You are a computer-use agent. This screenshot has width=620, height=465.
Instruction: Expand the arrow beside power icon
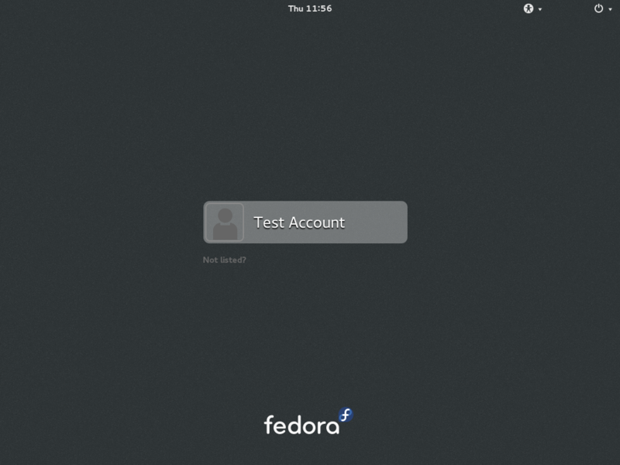(610, 9)
